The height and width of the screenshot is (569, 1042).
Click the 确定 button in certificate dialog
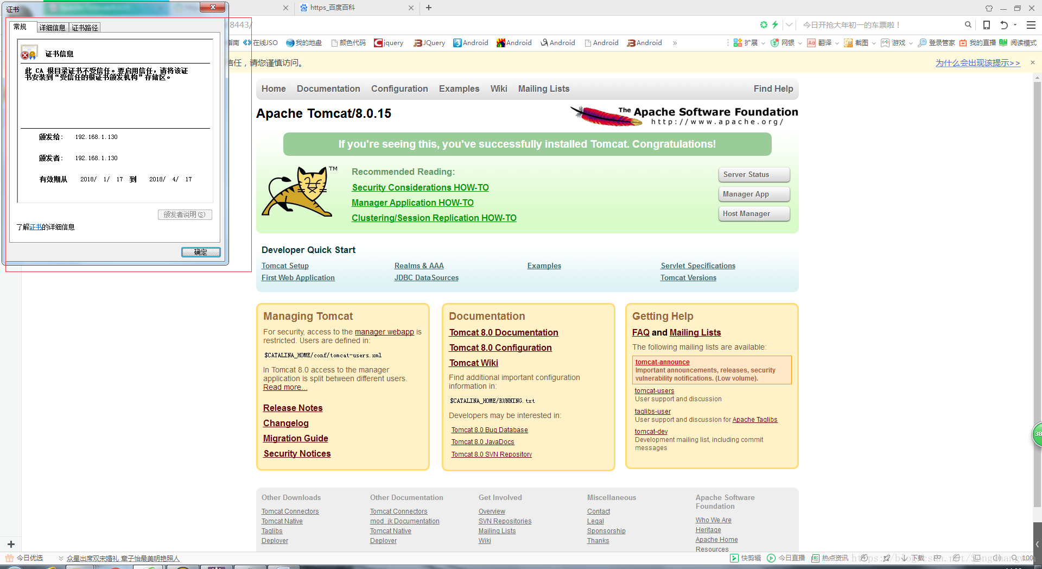coord(201,252)
